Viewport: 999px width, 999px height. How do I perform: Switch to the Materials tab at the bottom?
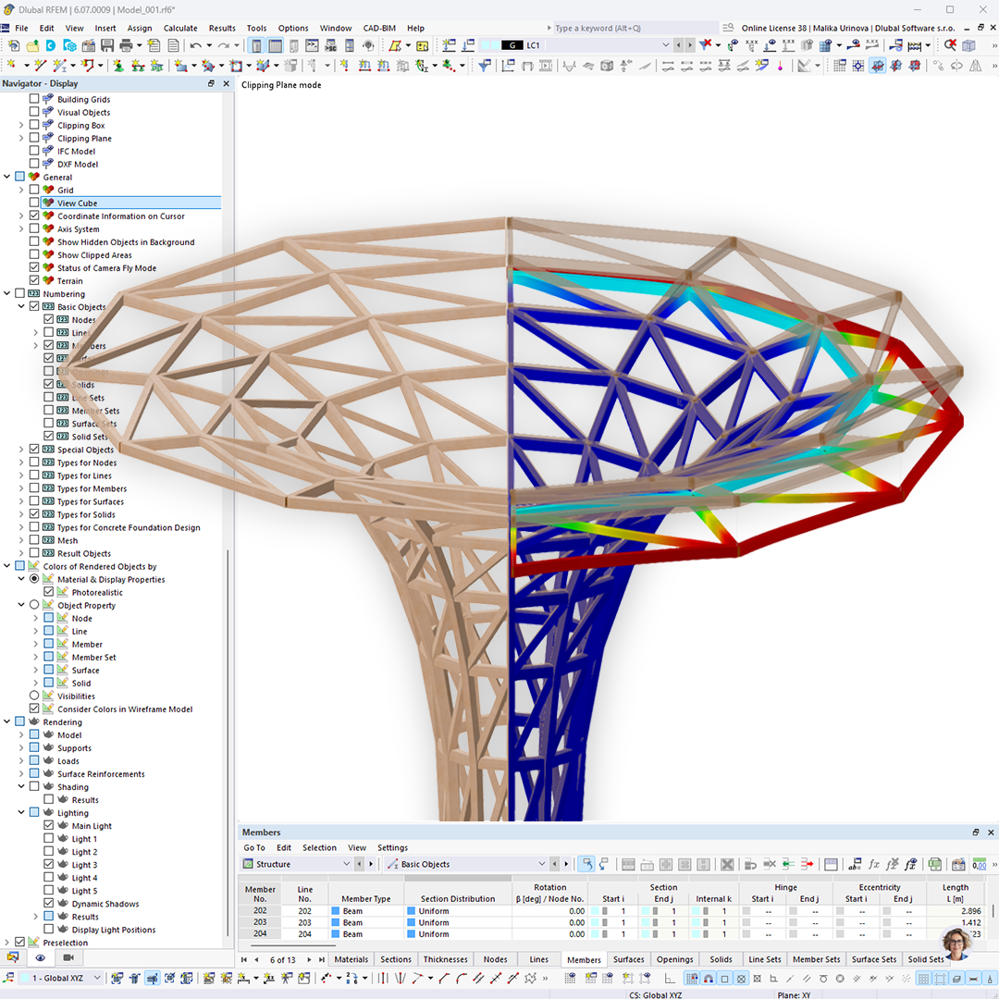pyautogui.click(x=351, y=959)
